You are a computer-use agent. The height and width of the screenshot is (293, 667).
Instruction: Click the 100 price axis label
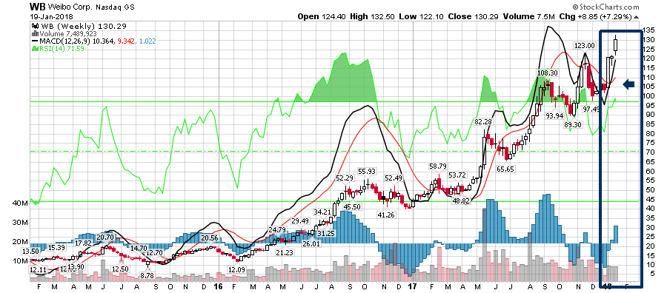click(648, 96)
